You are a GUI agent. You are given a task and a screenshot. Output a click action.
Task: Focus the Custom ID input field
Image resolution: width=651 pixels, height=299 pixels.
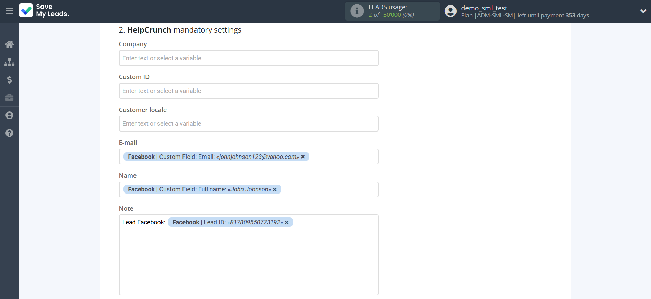tap(248, 91)
